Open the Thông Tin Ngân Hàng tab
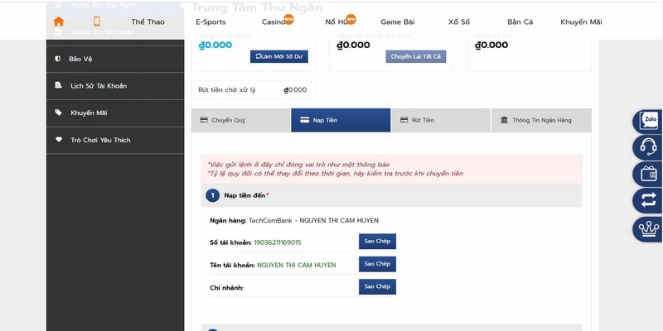This screenshot has width=663, height=331. pos(541,121)
